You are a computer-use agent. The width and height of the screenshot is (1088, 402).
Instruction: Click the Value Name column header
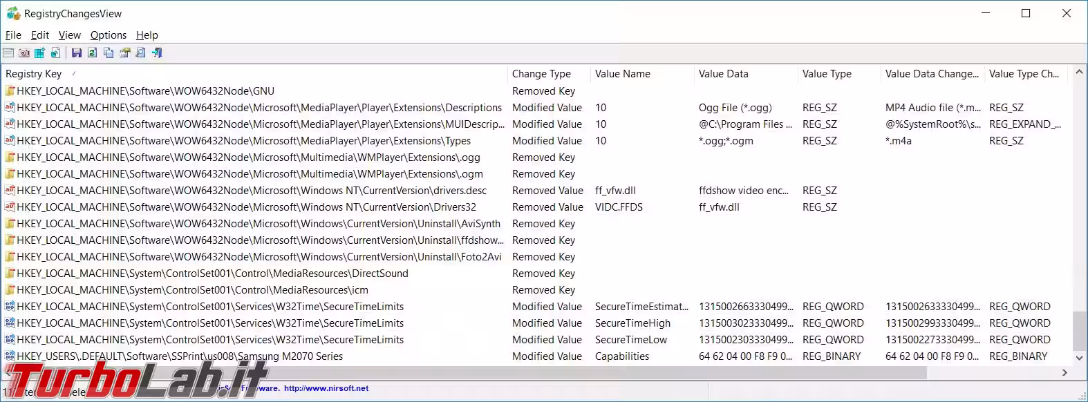tap(622, 74)
